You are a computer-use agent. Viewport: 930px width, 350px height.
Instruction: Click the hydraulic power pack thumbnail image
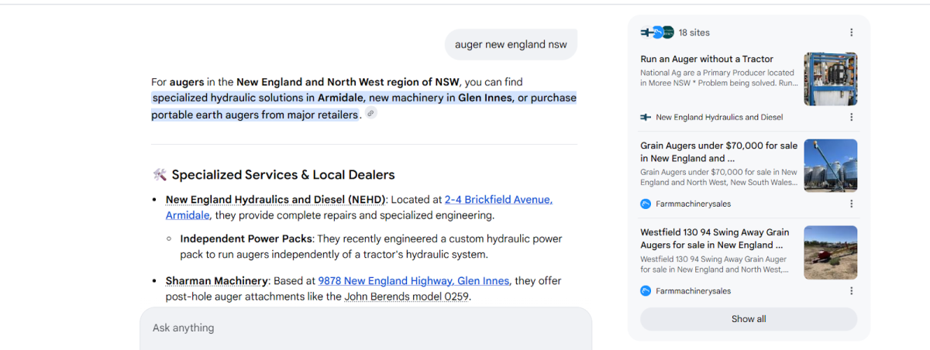[x=830, y=79]
